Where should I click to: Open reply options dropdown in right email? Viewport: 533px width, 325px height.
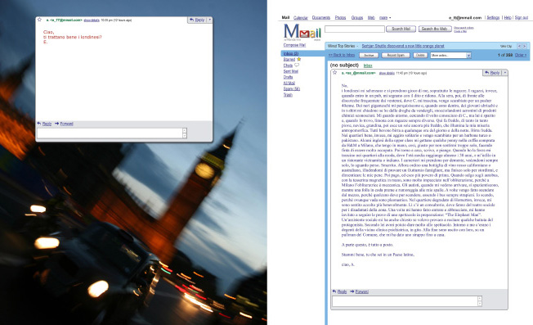pos(505,73)
